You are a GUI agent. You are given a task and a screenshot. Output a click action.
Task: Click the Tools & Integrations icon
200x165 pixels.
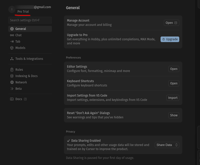click(12, 59)
